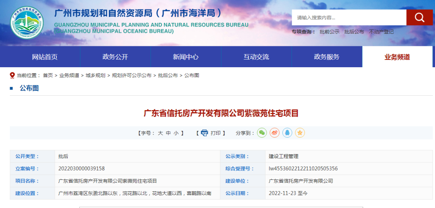Click 建设单位 value 广东省信托房产开发有限公司

tap(301, 181)
